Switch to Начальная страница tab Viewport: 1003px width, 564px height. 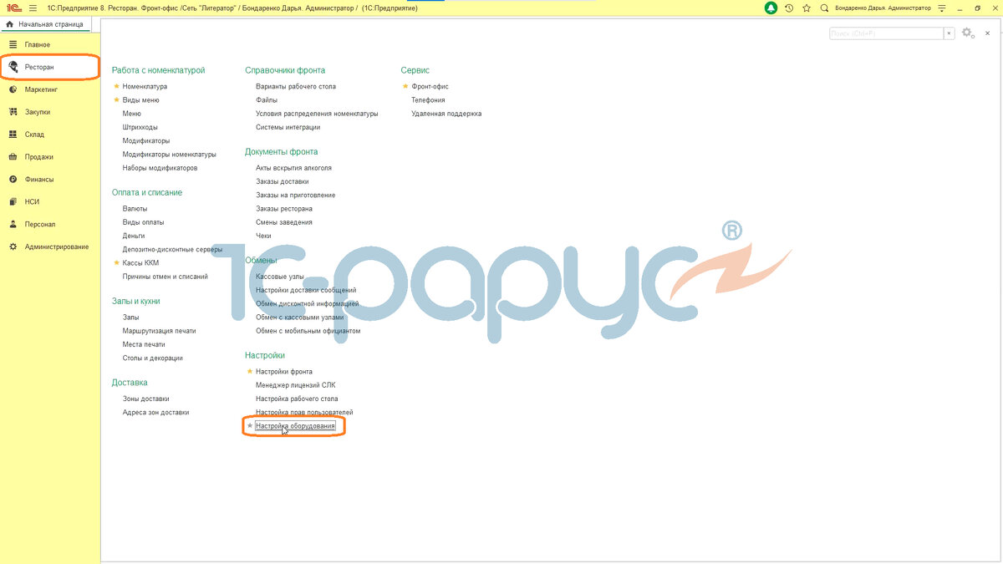click(45, 24)
